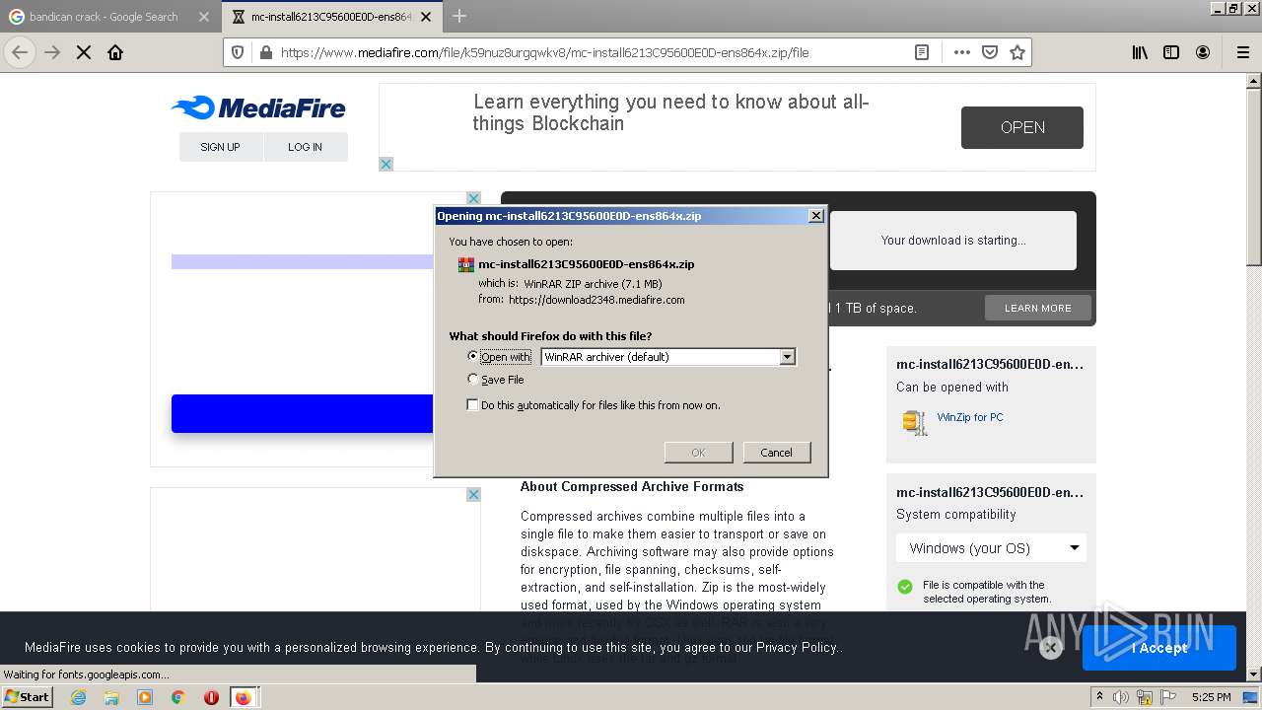Viewport: 1262px width, 710px height.
Task: Stop loading the page with the X button
Action: coord(84,52)
